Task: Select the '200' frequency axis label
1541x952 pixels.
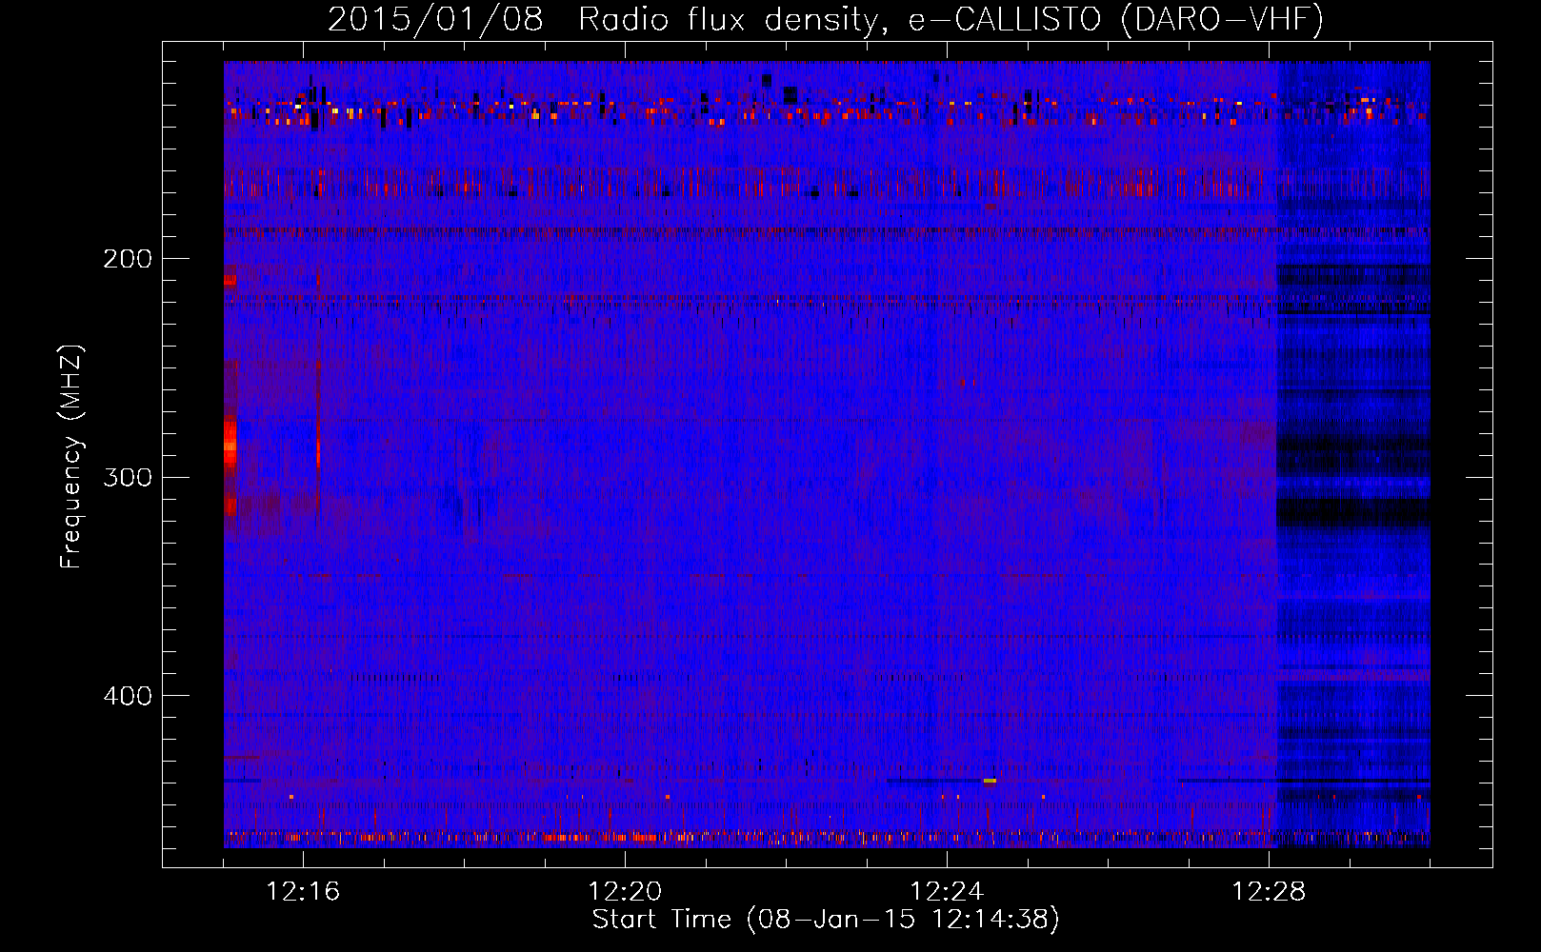Action: point(128,259)
